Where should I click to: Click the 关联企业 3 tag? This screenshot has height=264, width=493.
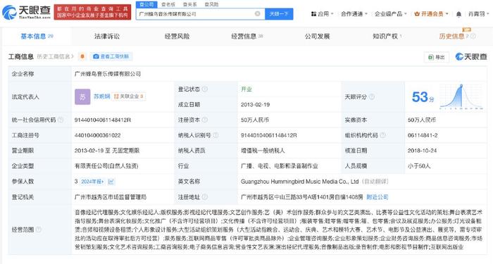click(x=128, y=96)
